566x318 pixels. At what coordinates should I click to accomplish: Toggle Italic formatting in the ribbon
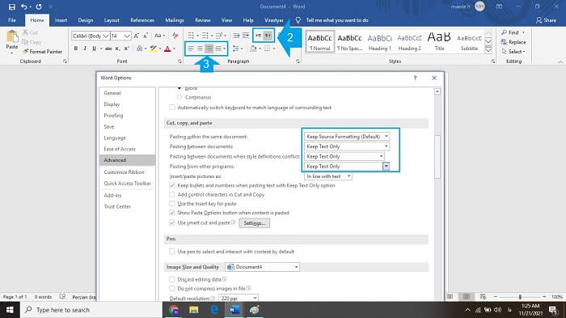coord(85,49)
